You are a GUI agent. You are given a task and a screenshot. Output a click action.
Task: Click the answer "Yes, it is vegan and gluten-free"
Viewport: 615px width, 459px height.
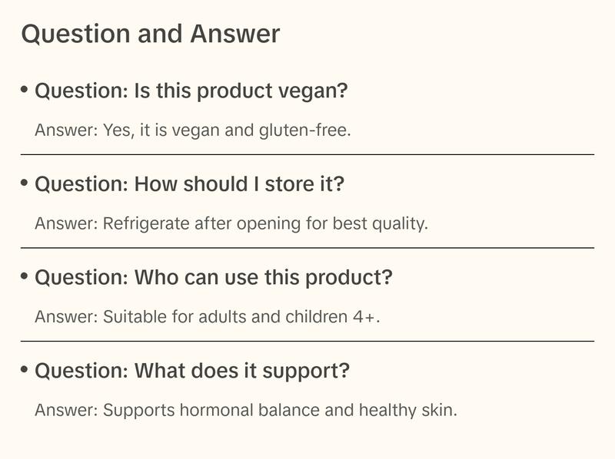192,130
